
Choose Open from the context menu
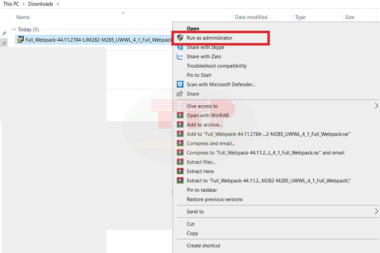click(193, 28)
